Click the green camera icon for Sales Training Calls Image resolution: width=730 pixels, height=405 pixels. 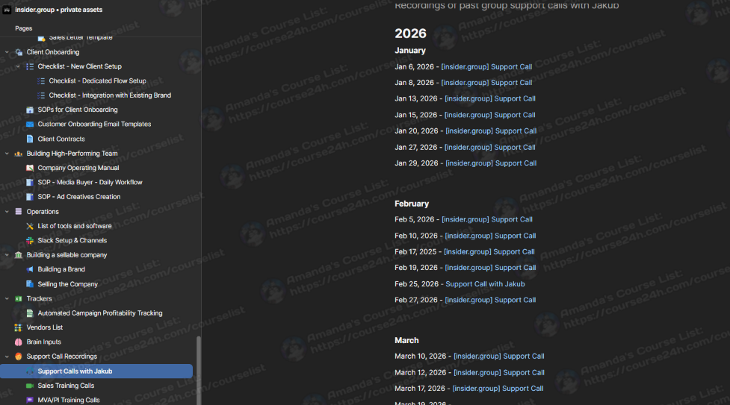click(x=30, y=386)
